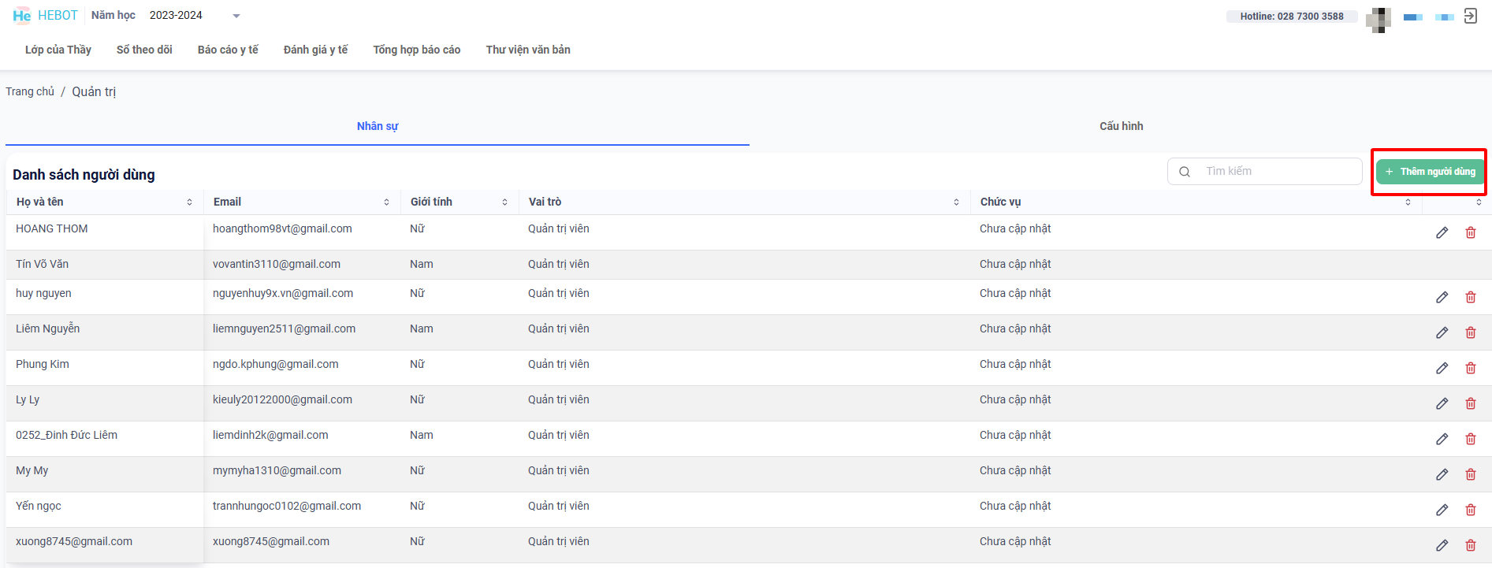
Task: Click the edit pencil for Phung Kim
Action: click(x=1442, y=368)
